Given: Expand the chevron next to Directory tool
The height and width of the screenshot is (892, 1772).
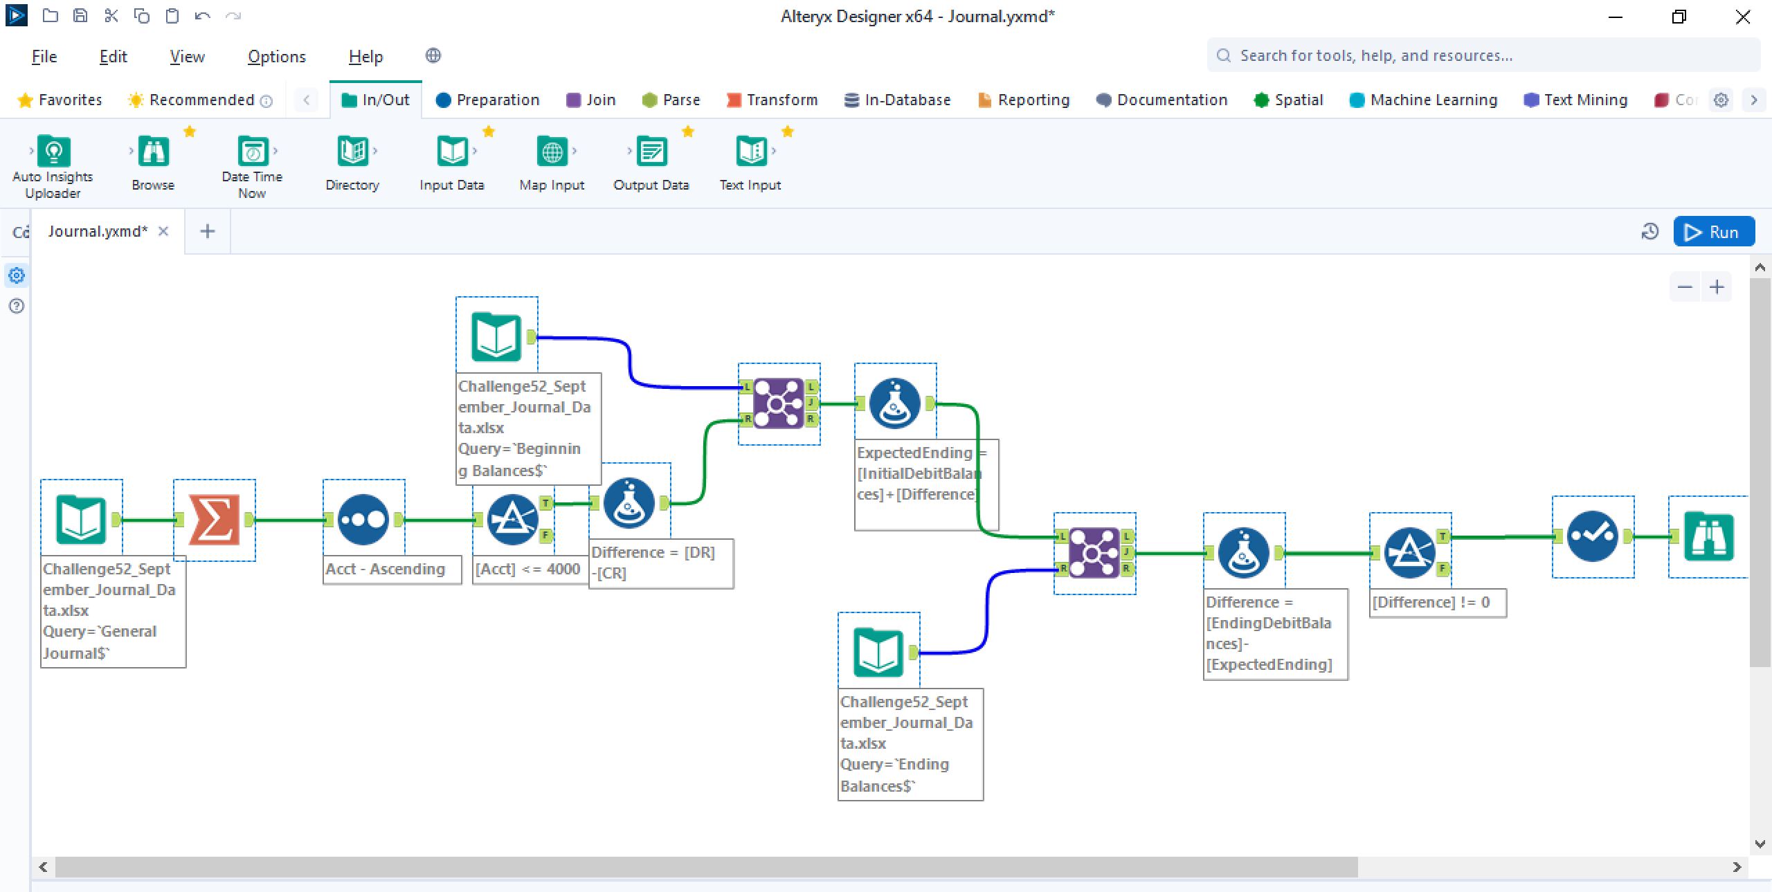Looking at the screenshot, I should tap(375, 151).
